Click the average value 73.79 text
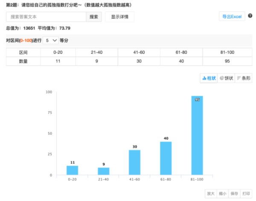The height and width of the screenshot is (201, 256). coord(65,28)
